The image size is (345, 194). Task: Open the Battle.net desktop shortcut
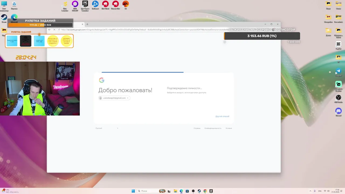[x=95, y=5]
